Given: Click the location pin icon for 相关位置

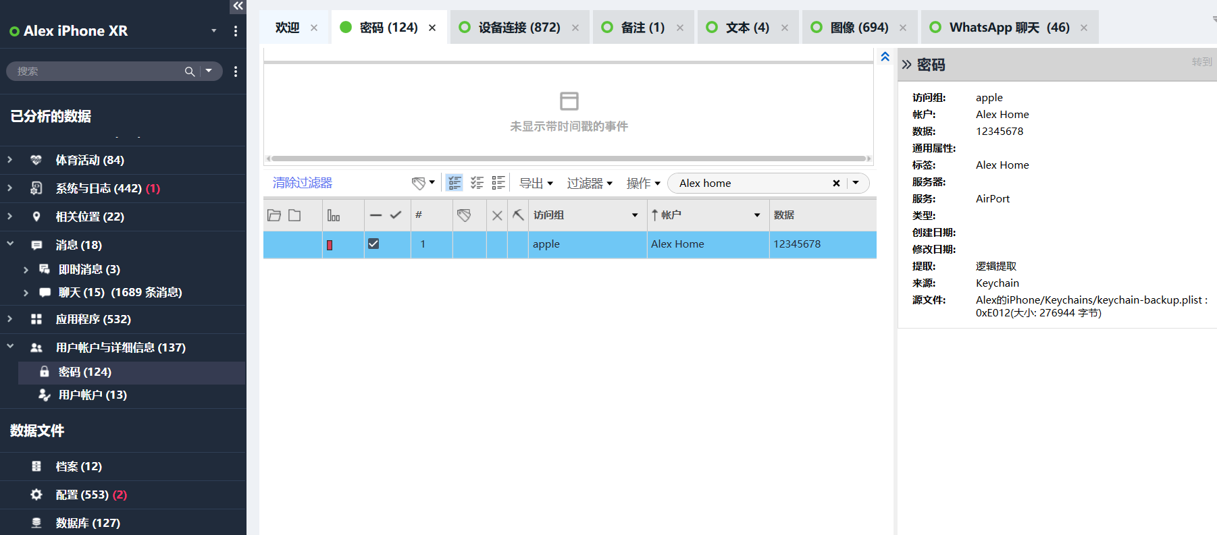Looking at the screenshot, I should coord(36,217).
